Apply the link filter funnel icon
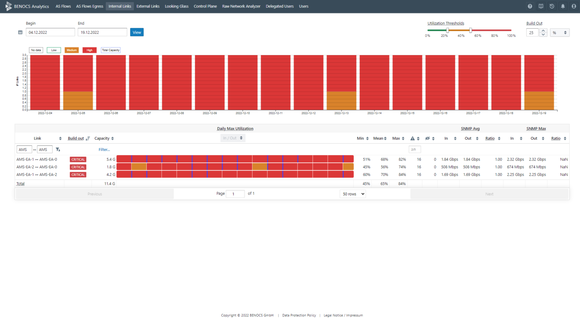The width and height of the screenshot is (580, 318). point(58,149)
